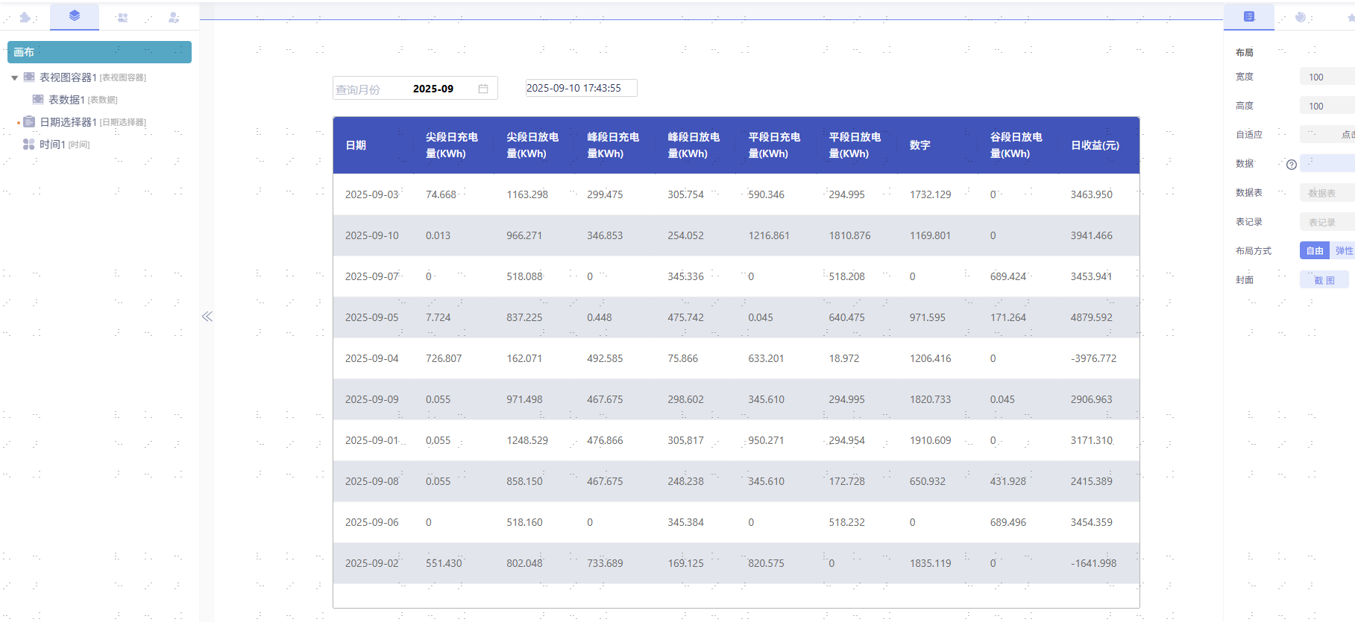Select the 画布 canvas row
This screenshot has width=1355, height=622.
point(99,52)
